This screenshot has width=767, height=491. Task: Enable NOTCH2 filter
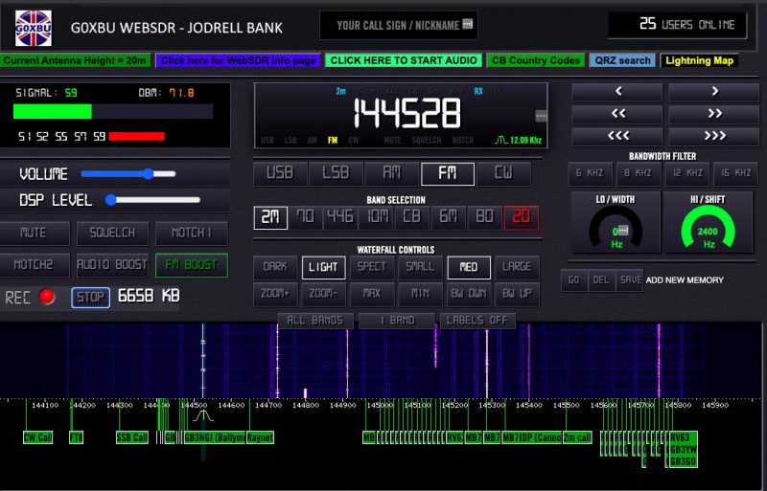(34, 265)
